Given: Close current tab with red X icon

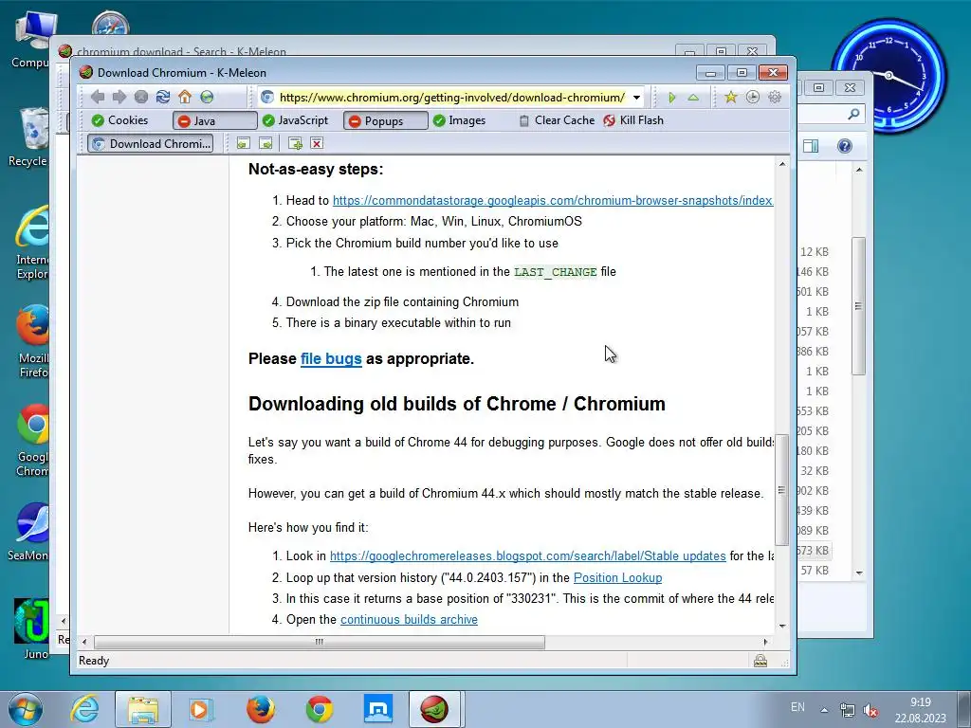Looking at the screenshot, I should coord(317,144).
